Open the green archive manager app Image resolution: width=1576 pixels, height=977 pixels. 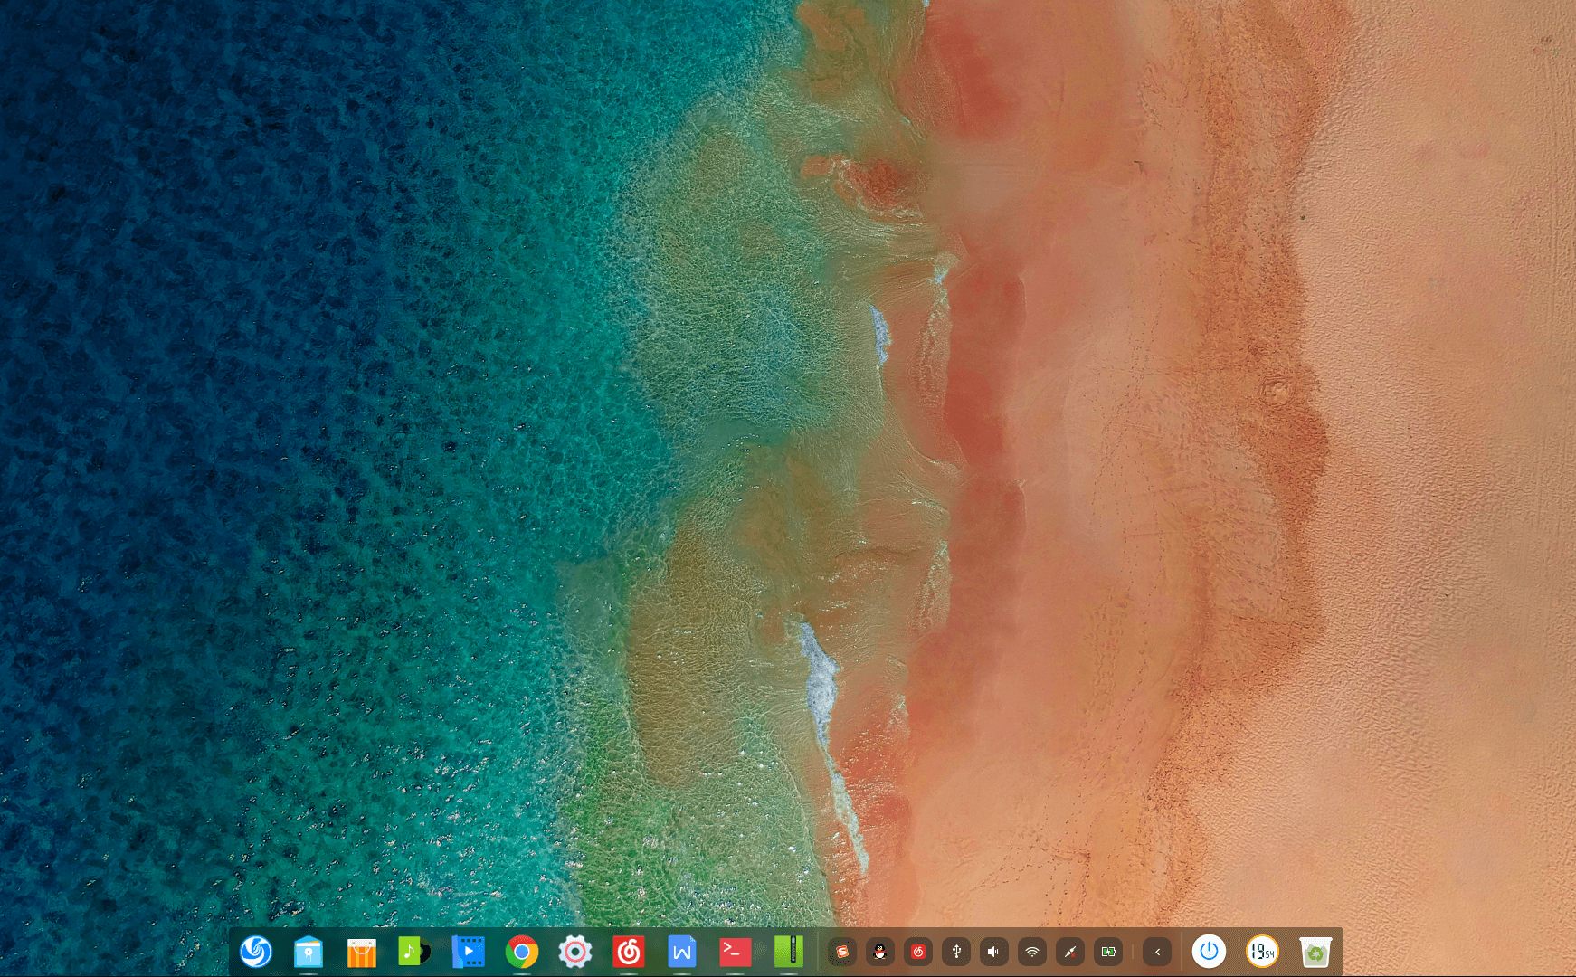point(788,952)
